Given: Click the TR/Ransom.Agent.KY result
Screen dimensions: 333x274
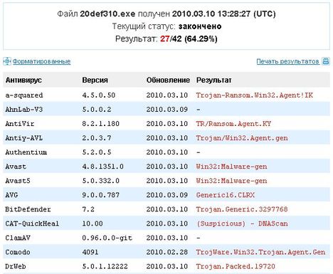Looking at the screenshot, I should [233, 124].
